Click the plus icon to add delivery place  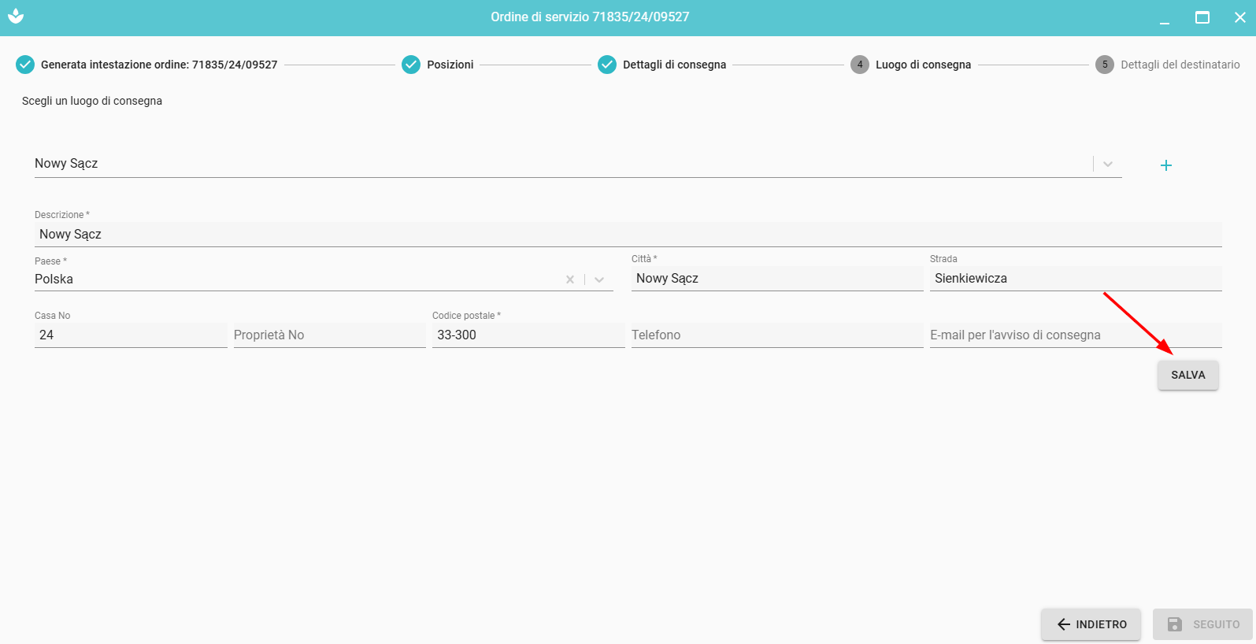[1166, 165]
